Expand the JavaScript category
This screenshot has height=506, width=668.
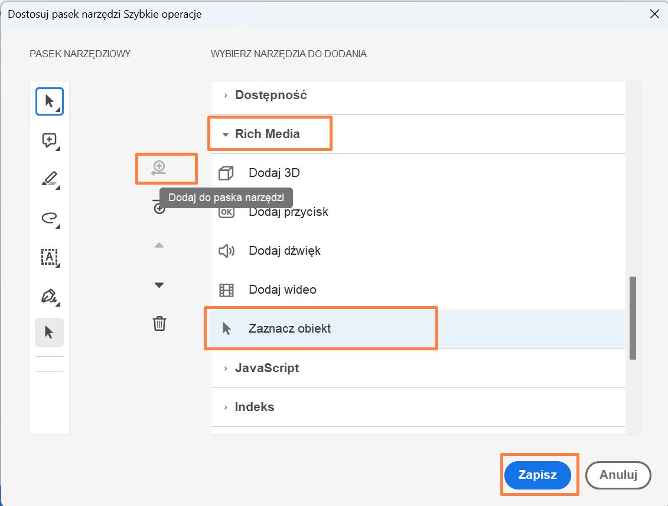pos(267,368)
